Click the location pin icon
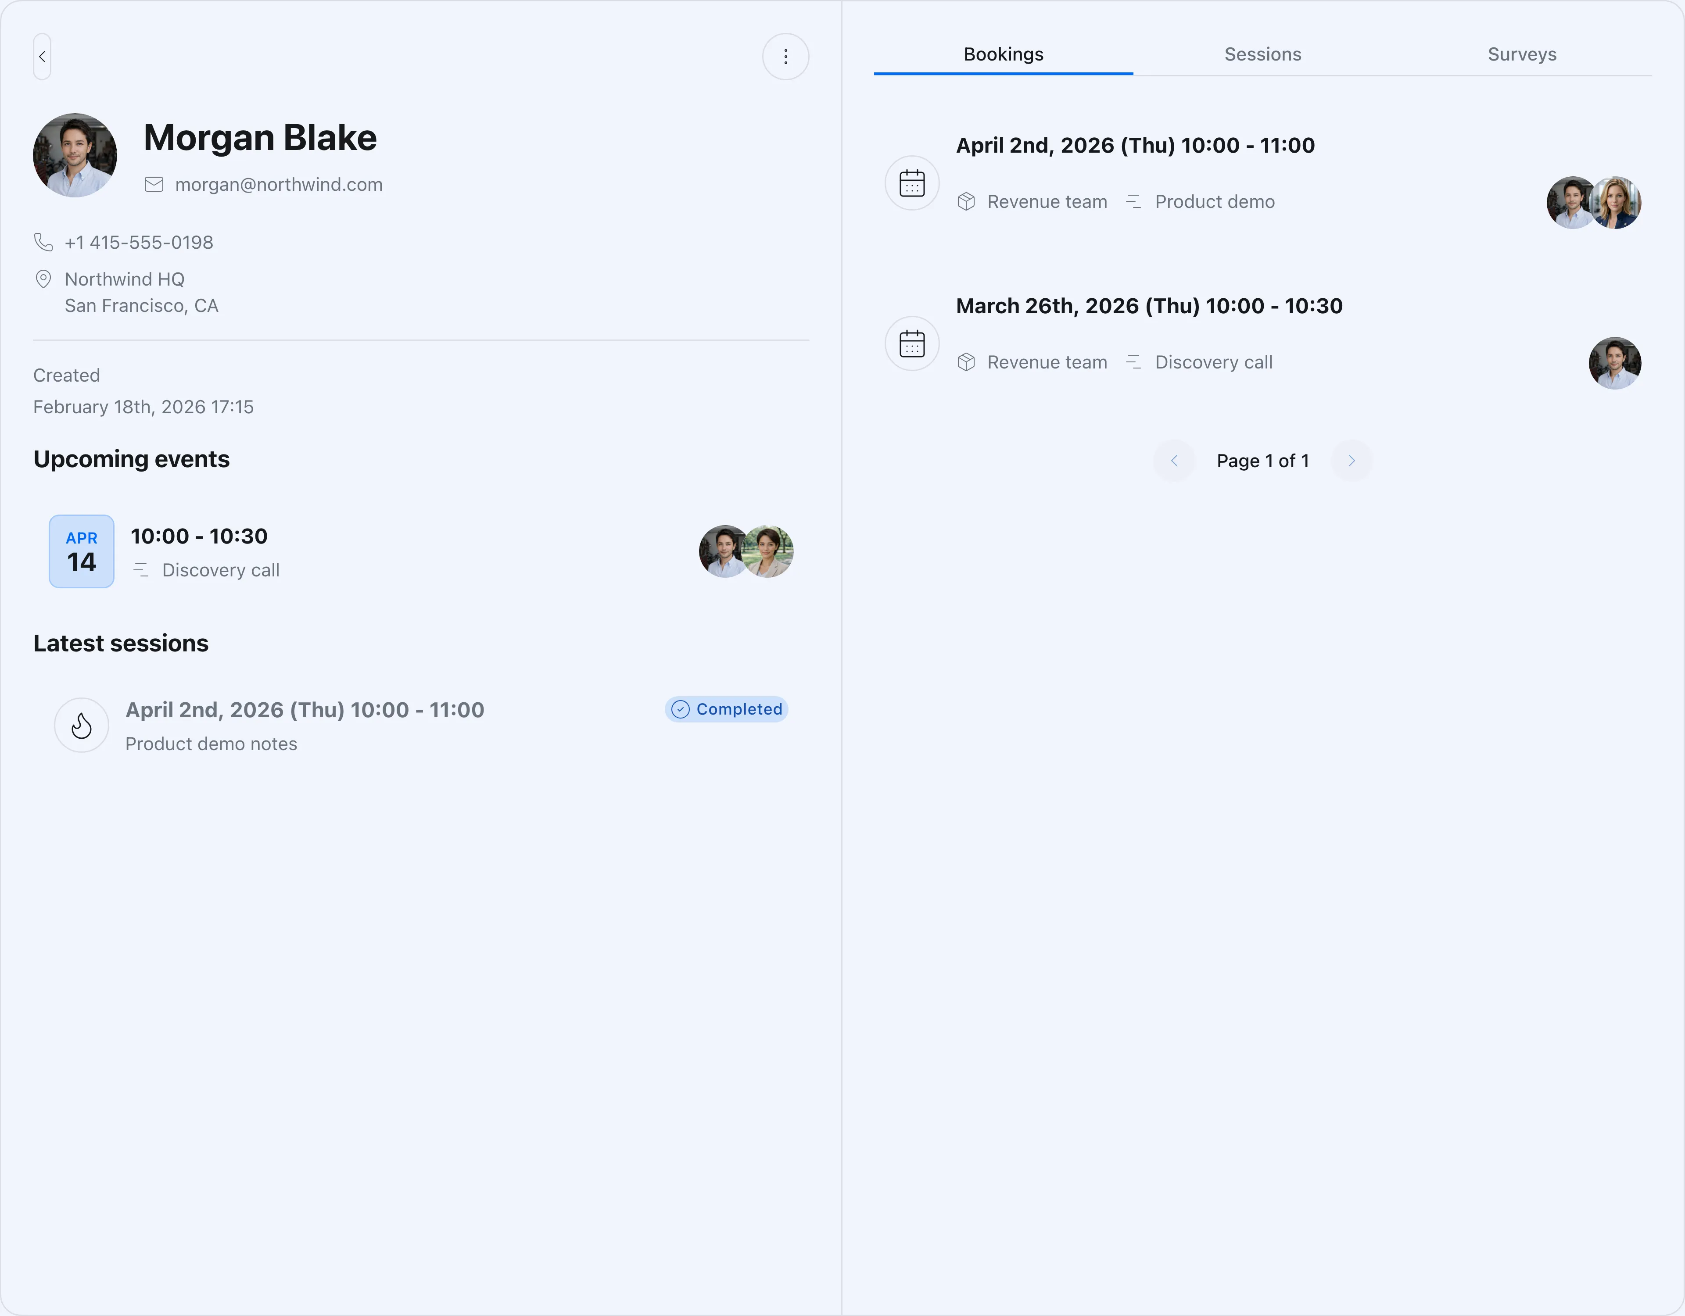The width and height of the screenshot is (1685, 1316). pyautogui.click(x=43, y=279)
